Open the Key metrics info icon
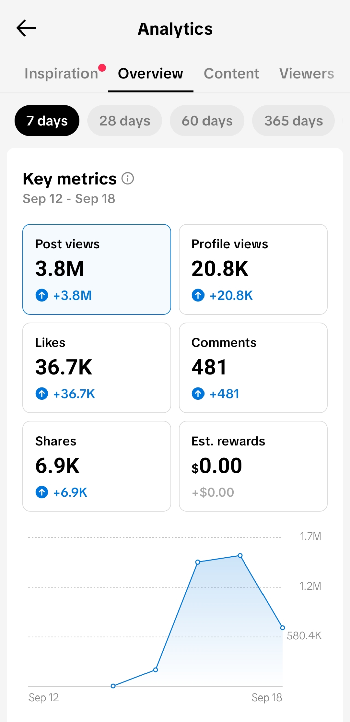The image size is (350, 722). [128, 178]
